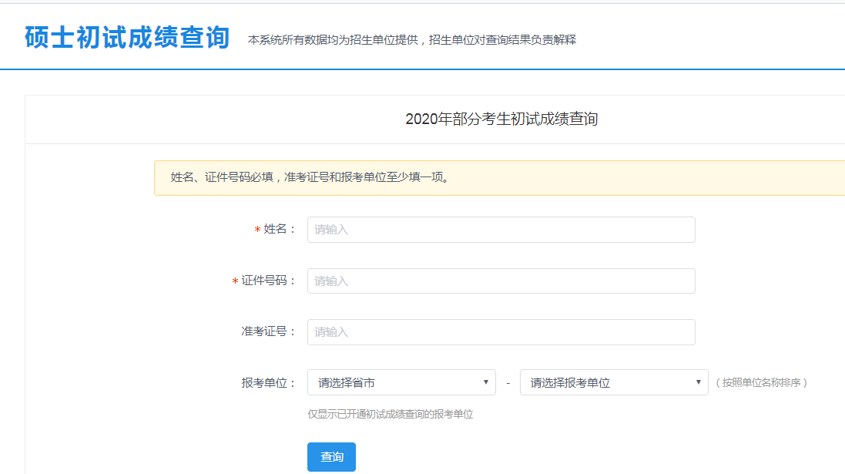
Task: Click the 准考证号 exam ticket number field
Action: tap(501, 332)
